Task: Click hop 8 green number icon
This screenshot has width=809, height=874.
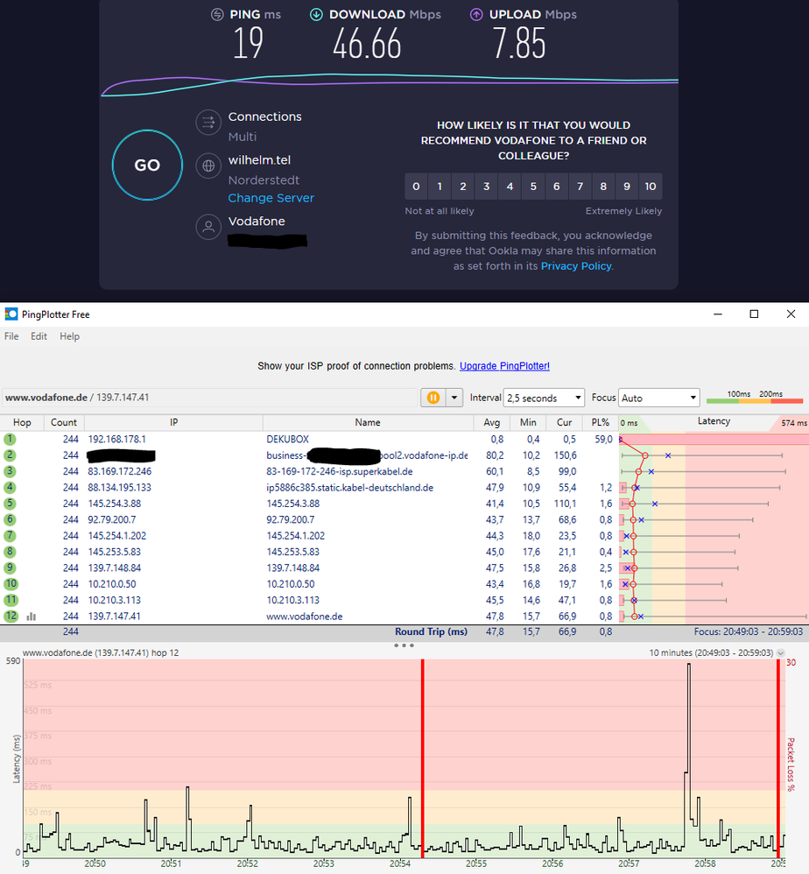Action: coord(10,552)
